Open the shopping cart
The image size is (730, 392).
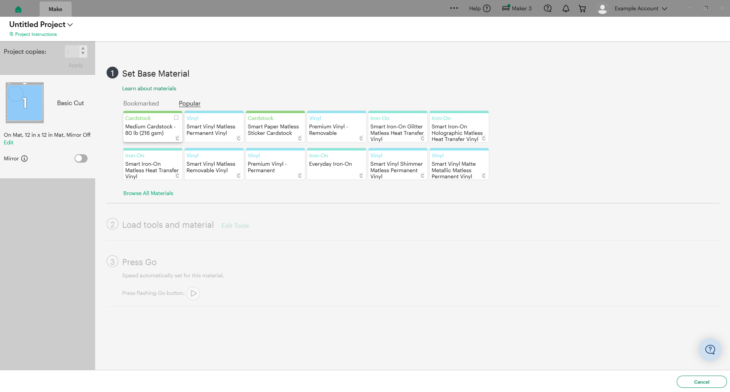[582, 8]
